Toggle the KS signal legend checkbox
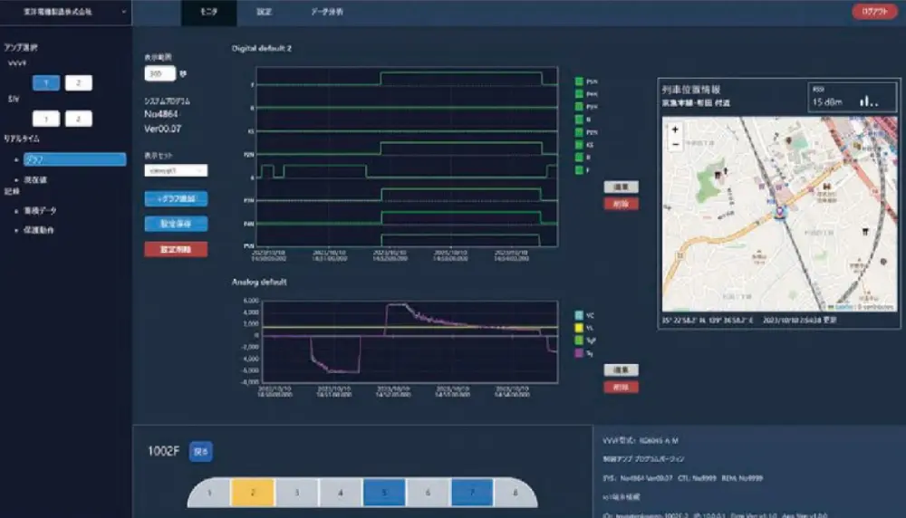 coord(577,144)
